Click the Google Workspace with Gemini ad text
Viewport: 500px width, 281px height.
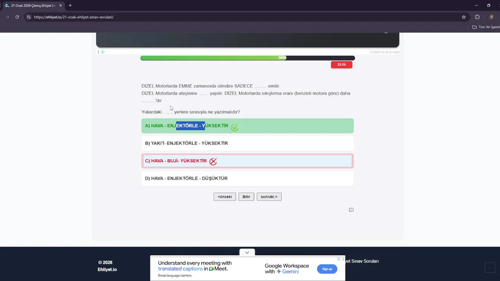pos(287,269)
